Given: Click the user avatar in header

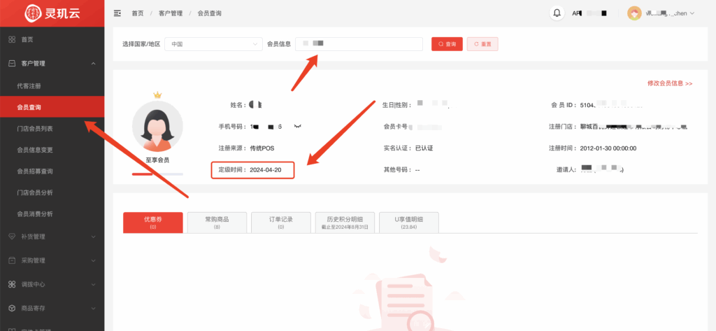Looking at the screenshot, I should (x=634, y=13).
